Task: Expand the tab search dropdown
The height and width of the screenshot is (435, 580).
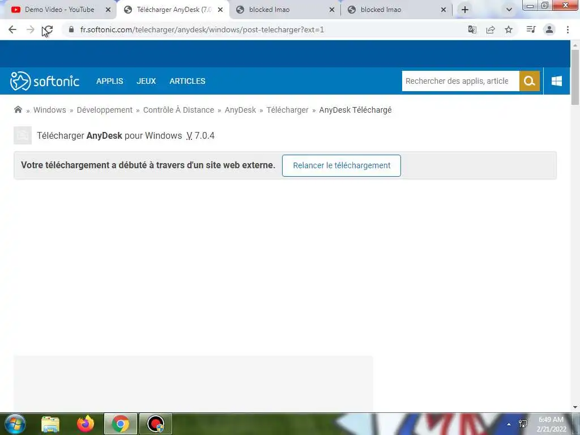Action: 509,10
